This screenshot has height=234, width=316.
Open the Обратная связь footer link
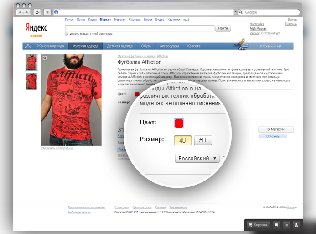(x=142, y=207)
